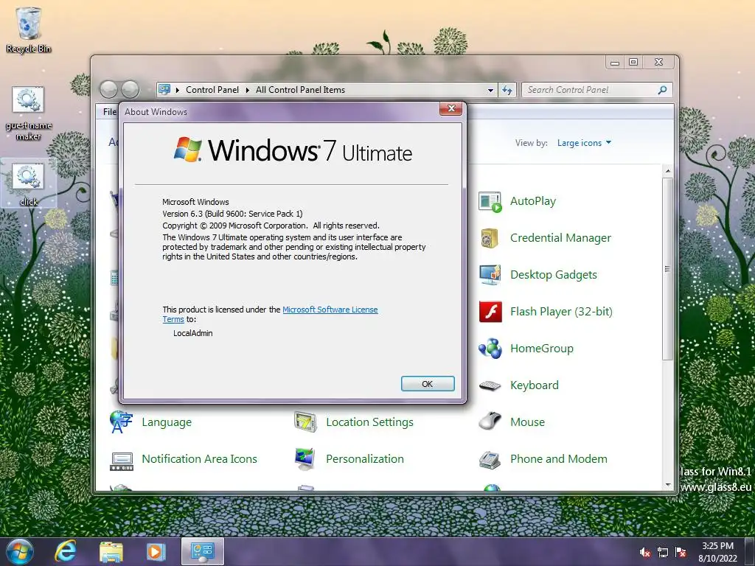Open the Desktop Gadgets icon
This screenshot has height=566, width=755.
click(x=490, y=275)
